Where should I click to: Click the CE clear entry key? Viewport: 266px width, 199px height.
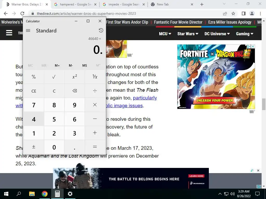(x=34, y=91)
